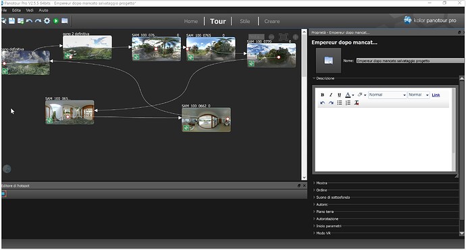The width and height of the screenshot is (466, 250).
Task: Open the Edita menu
Action: (16, 10)
